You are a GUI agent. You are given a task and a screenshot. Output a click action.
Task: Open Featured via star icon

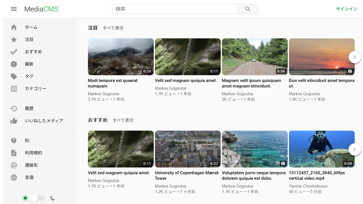coord(14,40)
